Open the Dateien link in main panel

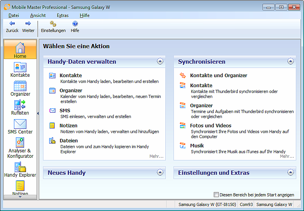coord(69,141)
